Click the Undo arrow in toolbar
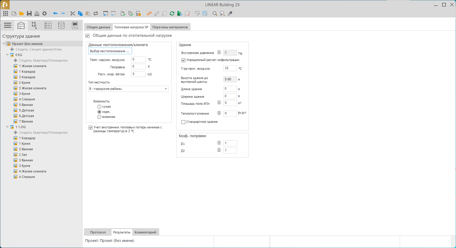The height and width of the screenshot is (248, 456). tap(55, 13)
